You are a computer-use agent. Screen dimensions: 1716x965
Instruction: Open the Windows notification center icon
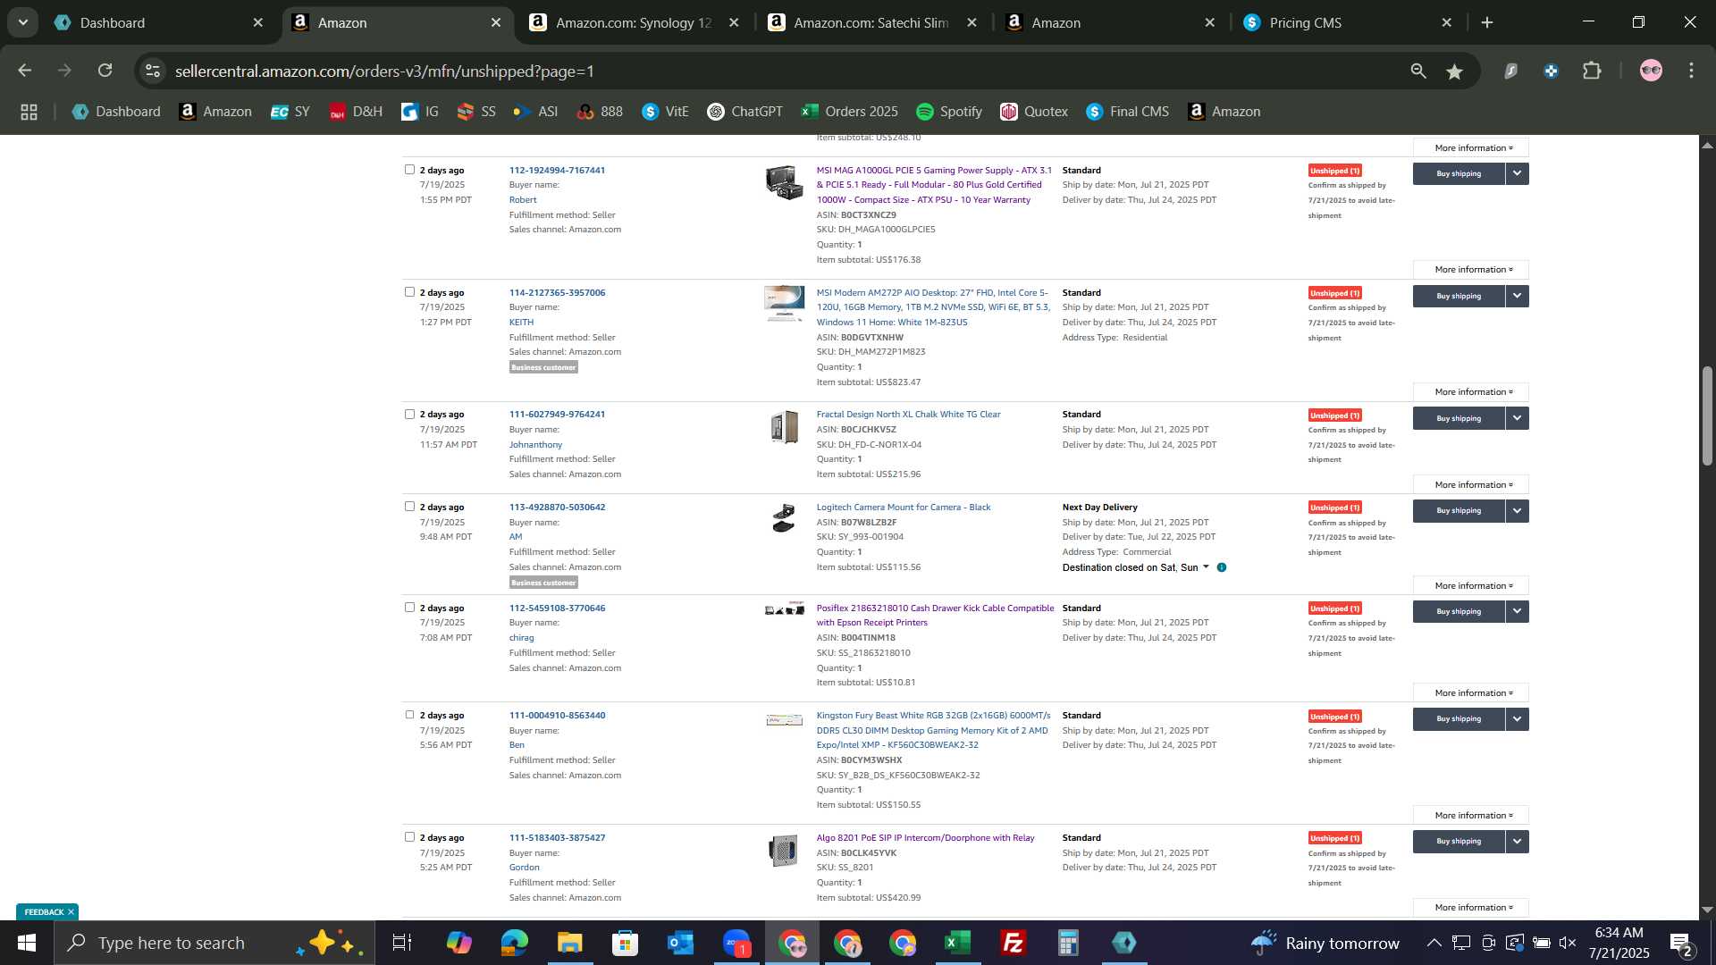click(1681, 943)
